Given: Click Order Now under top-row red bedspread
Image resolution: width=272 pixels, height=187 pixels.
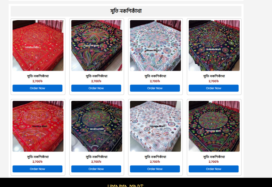Looking at the screenshot, I should coord(37,88).
